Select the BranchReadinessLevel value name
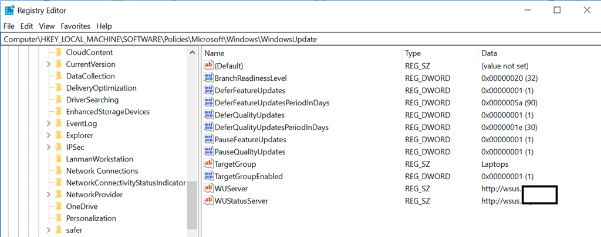 point(251,78)
